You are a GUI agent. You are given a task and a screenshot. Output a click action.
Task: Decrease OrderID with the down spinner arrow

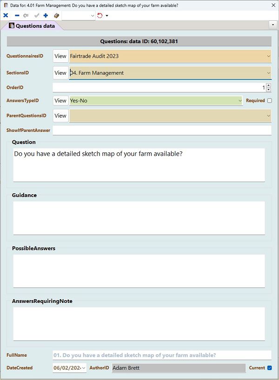click(269, 90)
